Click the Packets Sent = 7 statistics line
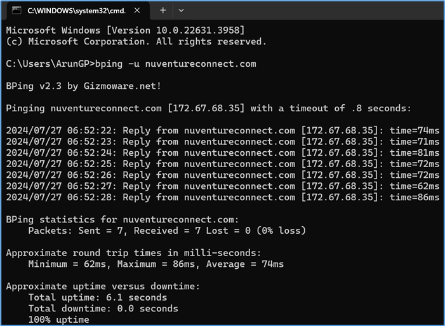 point(167,231)
